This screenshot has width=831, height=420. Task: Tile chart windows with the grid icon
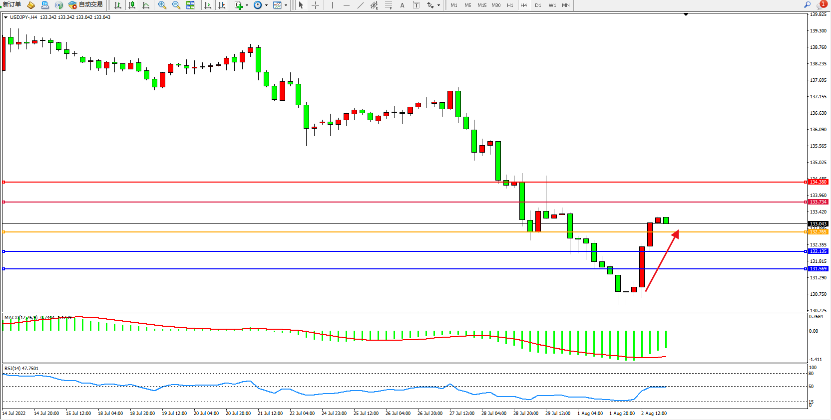190,5
